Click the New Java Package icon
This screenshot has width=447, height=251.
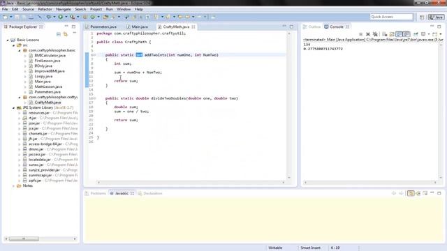[85, 17]
